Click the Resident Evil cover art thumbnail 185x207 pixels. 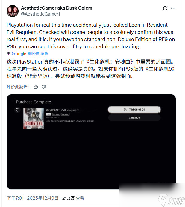(x=34, y=118)
